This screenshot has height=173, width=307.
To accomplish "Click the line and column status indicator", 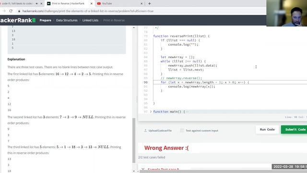I will [x=295, y=117].
